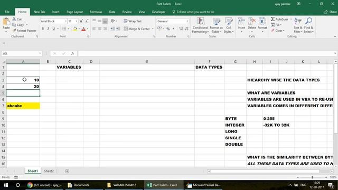Open Sort & Filter menu
Image resolution: width=338 pixels, height=190 pixels.
298,25
